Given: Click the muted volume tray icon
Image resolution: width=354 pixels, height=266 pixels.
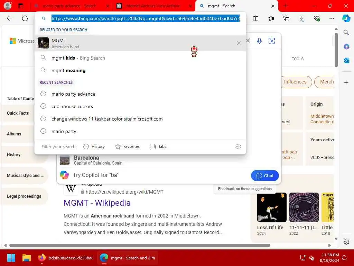Looking at the screenshot, I should click(x=312, y=258).
